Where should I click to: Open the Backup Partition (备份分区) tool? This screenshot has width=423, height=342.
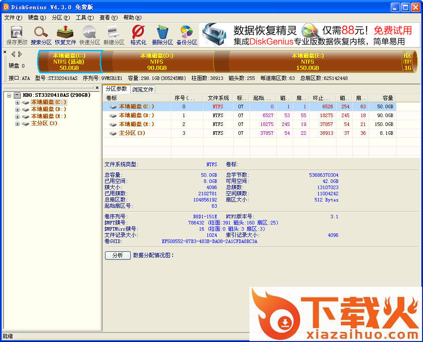[x=187, y=35]
